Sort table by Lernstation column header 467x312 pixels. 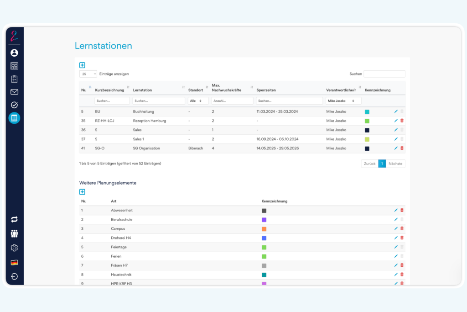pos(158,90)
